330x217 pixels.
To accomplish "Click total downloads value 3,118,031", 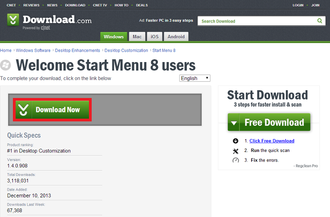I will click(x=18, y=181).
